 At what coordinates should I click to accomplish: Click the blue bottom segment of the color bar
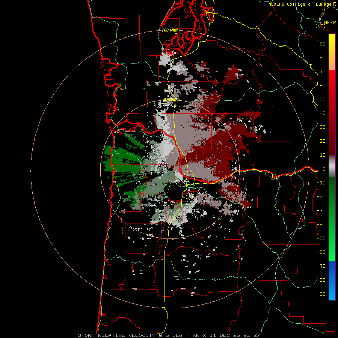(332, 281)
